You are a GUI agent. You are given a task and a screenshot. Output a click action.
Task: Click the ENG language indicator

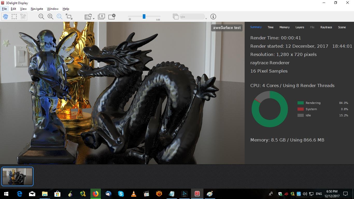pyautogui.click(x=319, y=194)
